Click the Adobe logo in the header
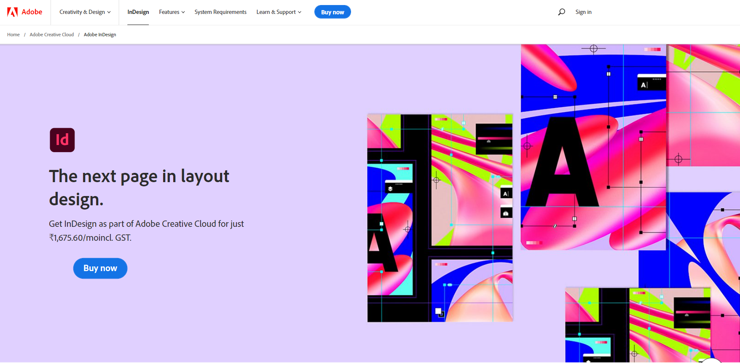Viewport: 740px width, 363px height. (24, 12)
